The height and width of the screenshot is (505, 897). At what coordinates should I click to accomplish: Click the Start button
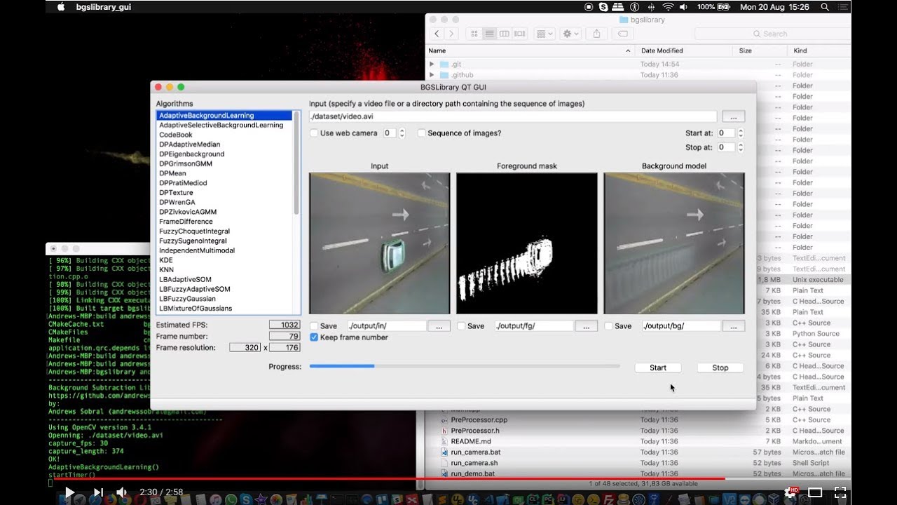[658, 368]
